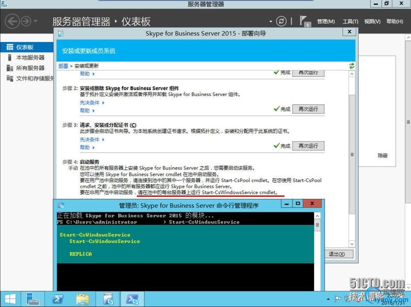Open Server Manager from the taskbar
411x307 pixels.
pyautogui.click(x=33, y=299)
